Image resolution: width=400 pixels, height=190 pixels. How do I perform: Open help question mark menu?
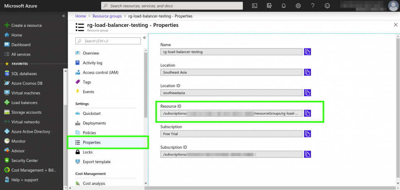[x=313, y=6]
